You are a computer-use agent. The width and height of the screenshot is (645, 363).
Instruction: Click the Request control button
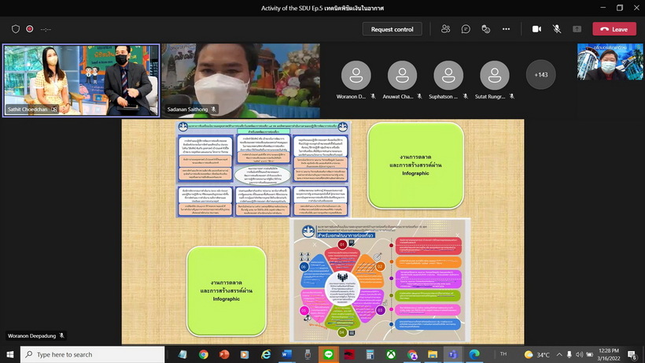392,29
